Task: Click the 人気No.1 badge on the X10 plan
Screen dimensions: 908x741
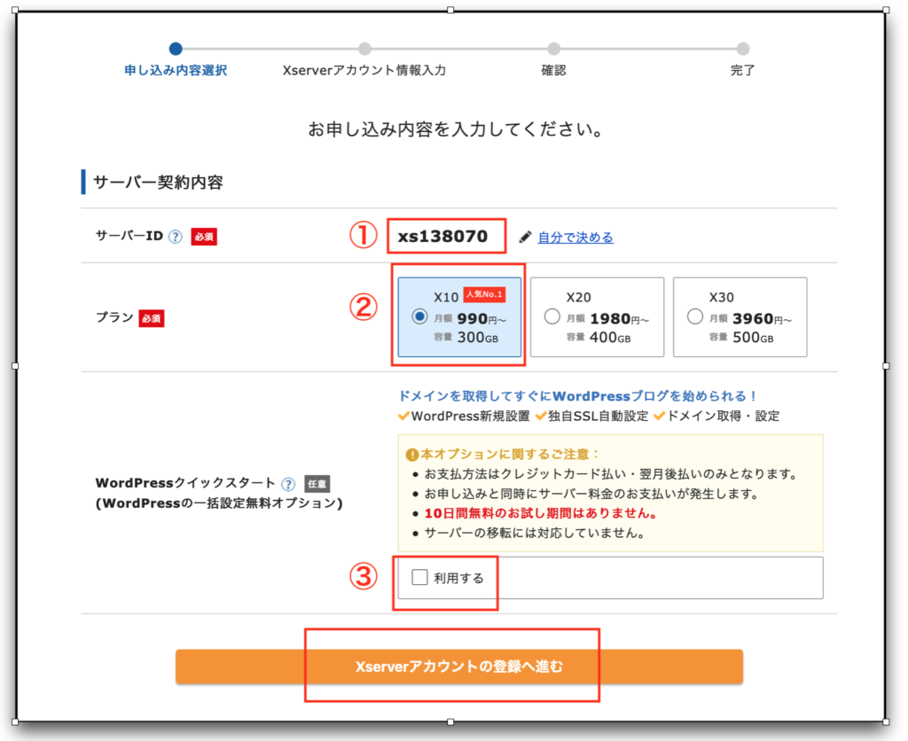Action: (485, 294)
